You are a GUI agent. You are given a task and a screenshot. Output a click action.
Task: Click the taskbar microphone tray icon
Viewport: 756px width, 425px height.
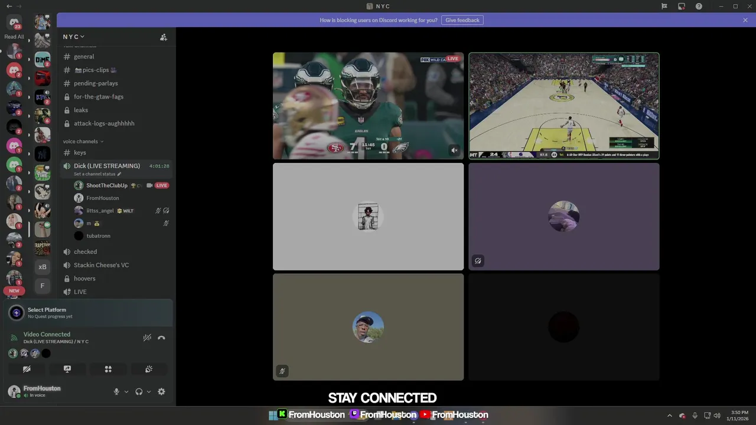point(695,416)
